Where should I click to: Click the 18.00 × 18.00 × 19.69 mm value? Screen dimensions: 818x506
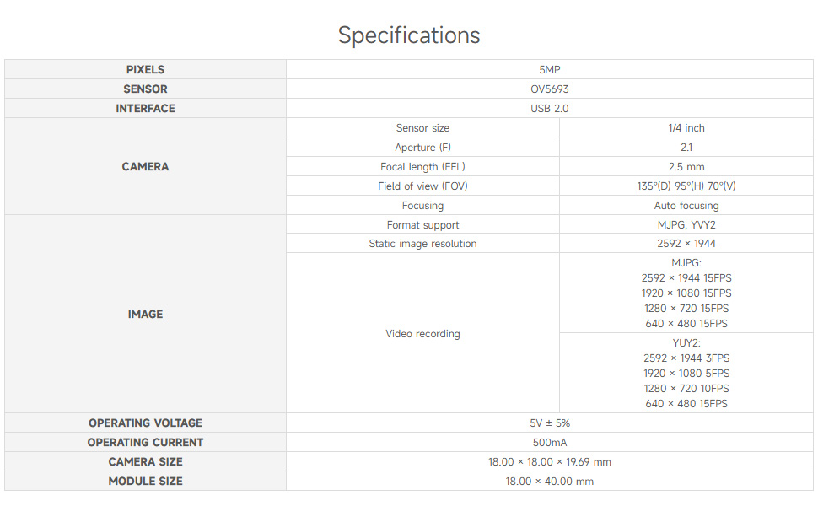click(x=549, y=461)
